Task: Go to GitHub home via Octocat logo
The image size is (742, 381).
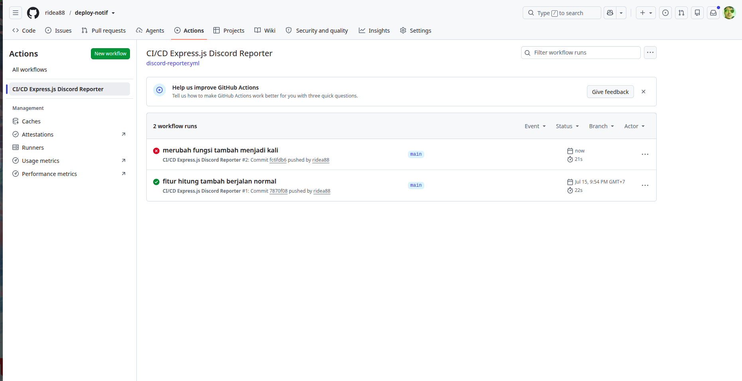Action: pyautogui.click(x=33, y=13)
